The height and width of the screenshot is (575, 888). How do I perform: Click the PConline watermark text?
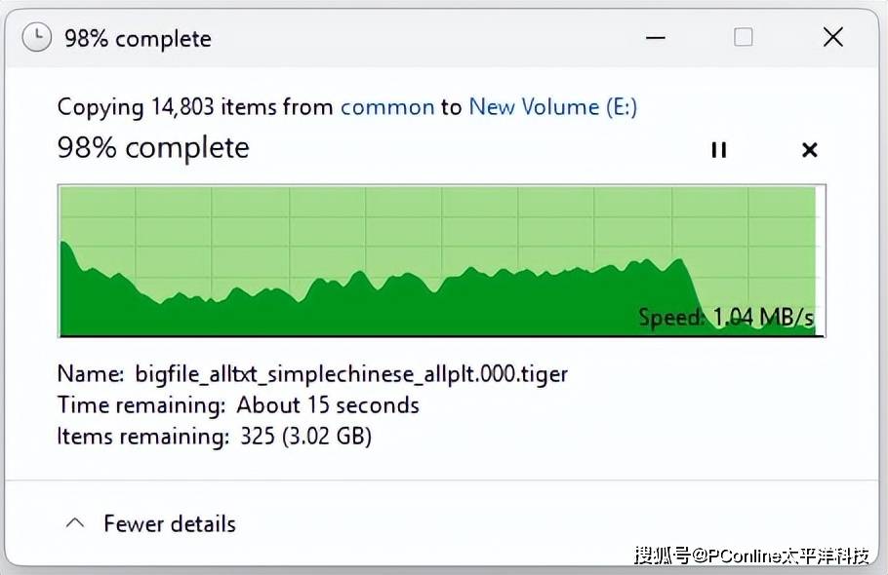[751, 556]
